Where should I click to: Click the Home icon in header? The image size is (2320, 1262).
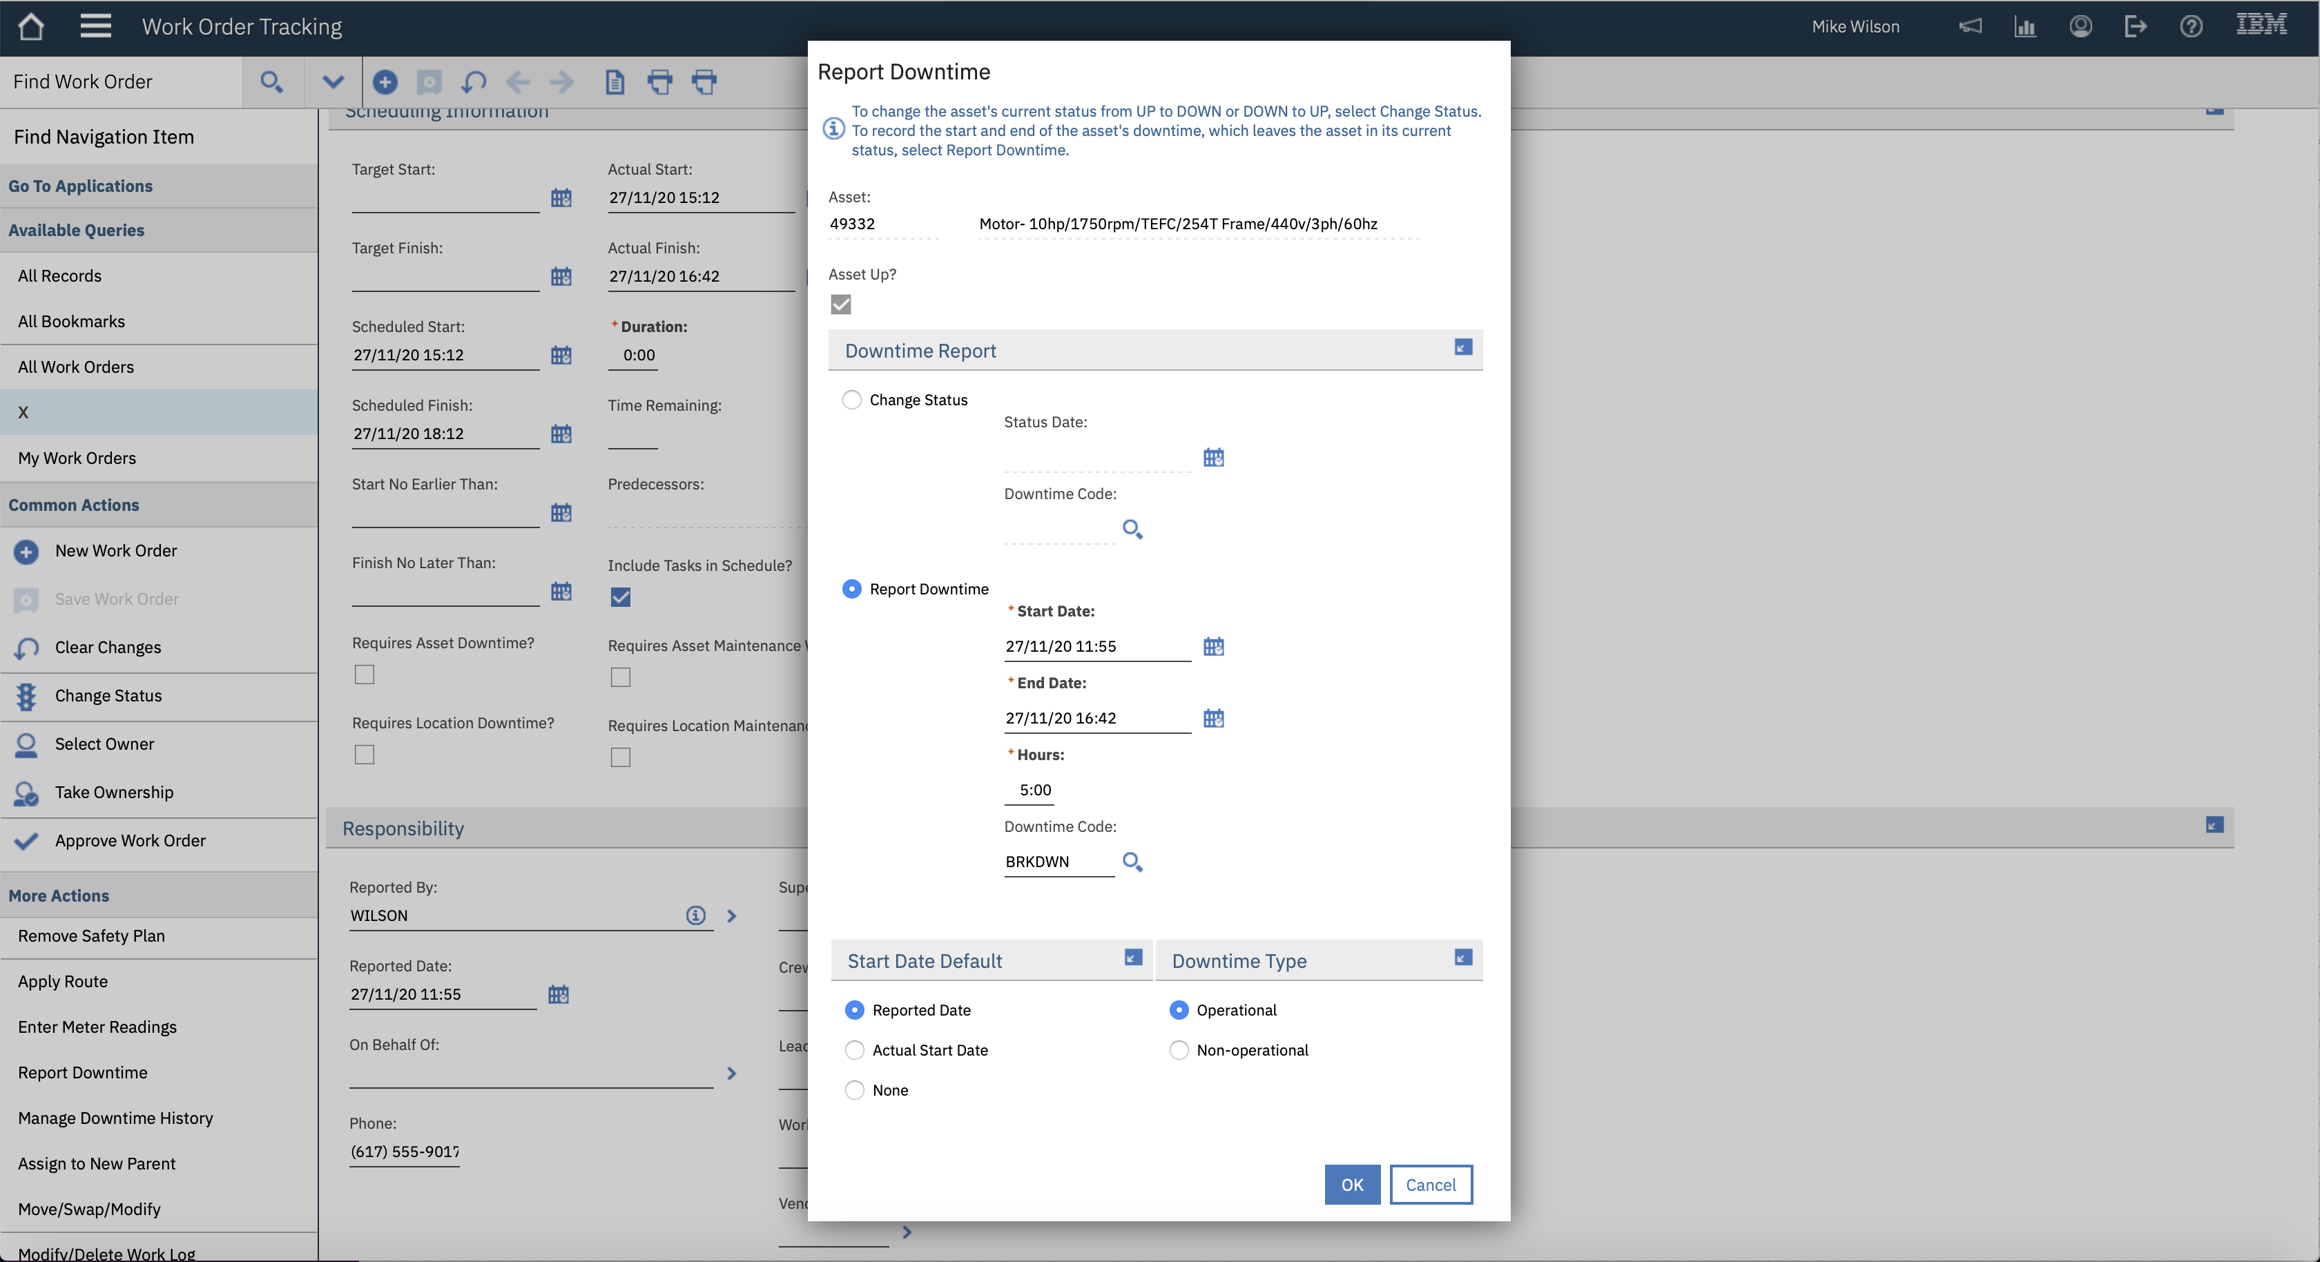coord(30,26)
